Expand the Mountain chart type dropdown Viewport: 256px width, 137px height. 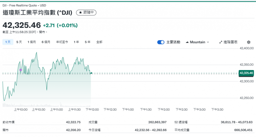208,42
